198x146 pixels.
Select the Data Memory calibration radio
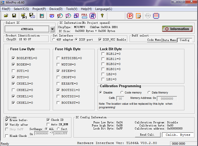pos(149,92)
